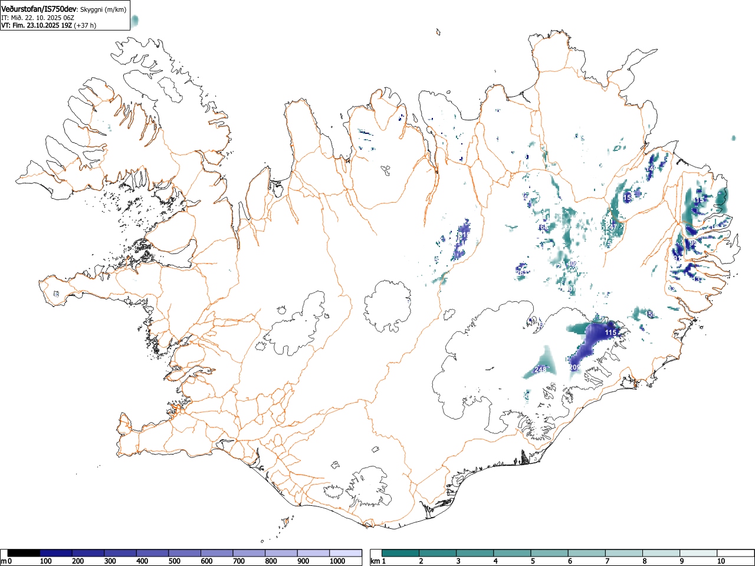Choose the 300–400 m legend swatch
Image resolution: width=755 pixels, height=566 pixels.
[x=120, y=553]
